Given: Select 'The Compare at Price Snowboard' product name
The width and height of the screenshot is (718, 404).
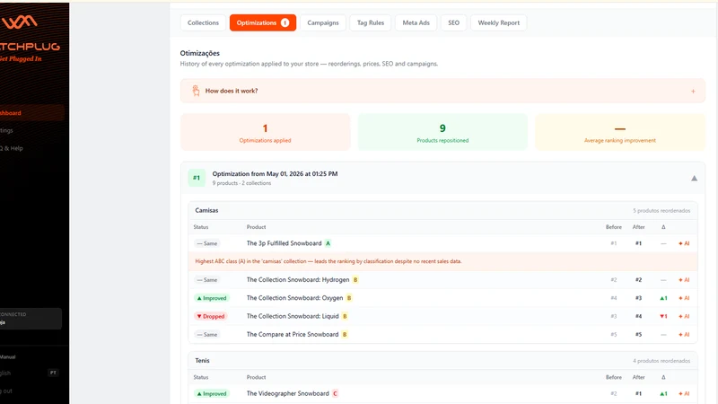Looking at the screenshot, I should point(293,335).
